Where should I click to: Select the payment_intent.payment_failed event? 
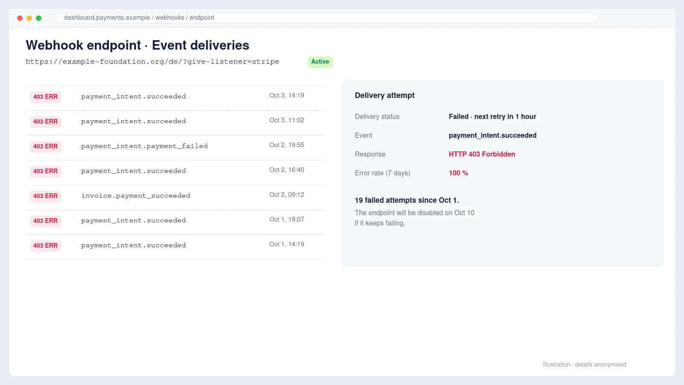coord(144,146)
